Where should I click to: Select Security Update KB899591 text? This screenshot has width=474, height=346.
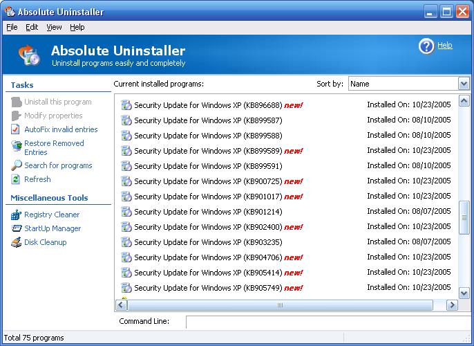(208, 166)
